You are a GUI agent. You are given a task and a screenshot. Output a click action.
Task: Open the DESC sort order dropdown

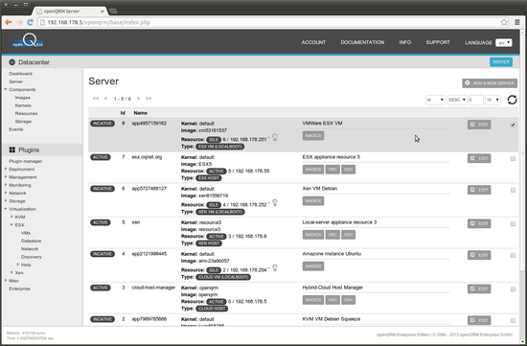tap(457, 100)
